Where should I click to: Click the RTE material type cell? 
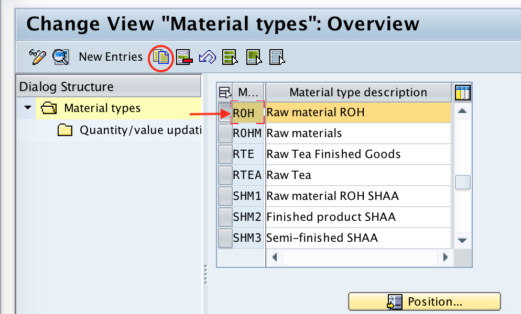pyautogui.click(x=248, y=154)
